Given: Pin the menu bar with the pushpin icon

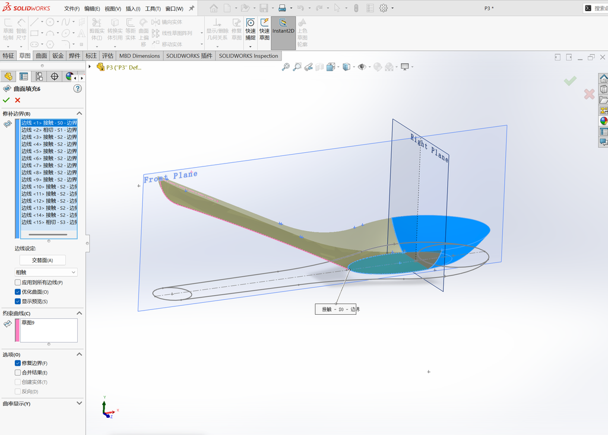Looking at the screenshot, I should [x=192, y=8].
